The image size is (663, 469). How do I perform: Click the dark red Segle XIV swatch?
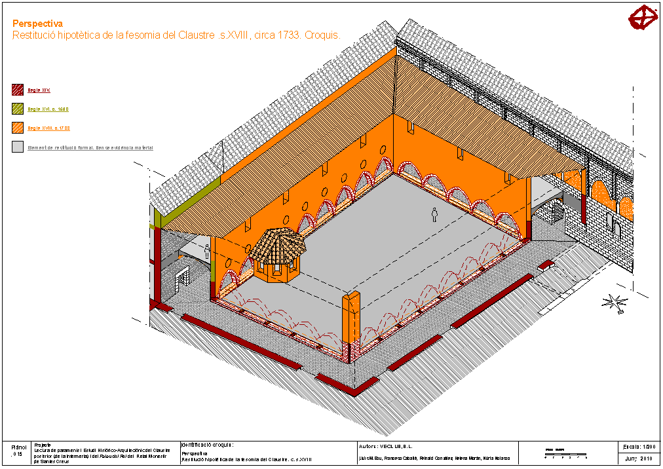click(18, 90)
